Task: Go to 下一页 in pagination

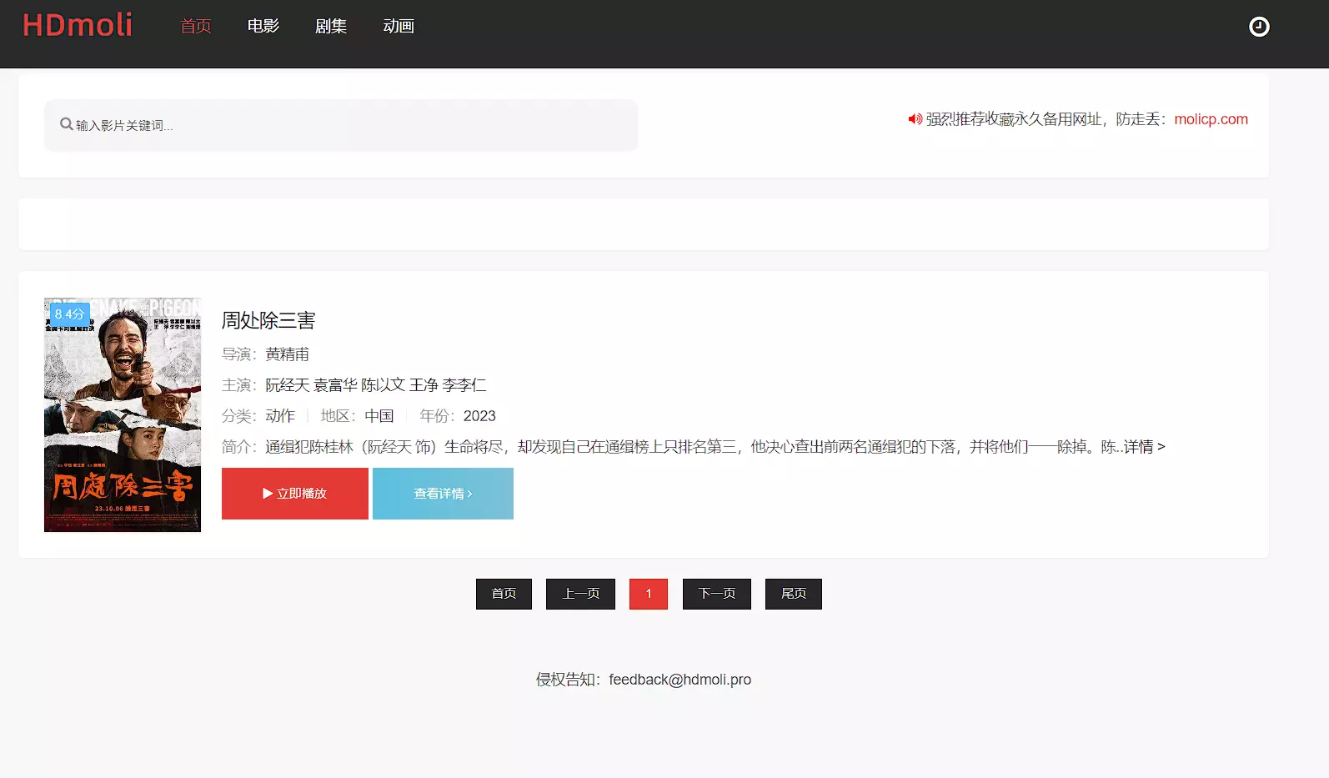Action: pyautogui.click(x=716, y=594)
